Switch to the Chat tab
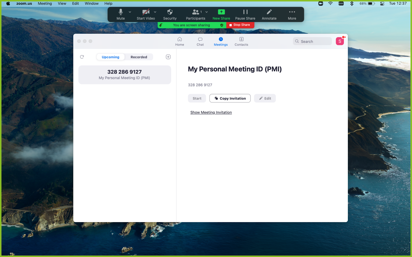 click(x=200, y=41)
